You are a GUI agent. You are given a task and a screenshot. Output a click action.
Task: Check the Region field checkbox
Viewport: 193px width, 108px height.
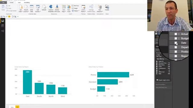(x=176, y=56)
